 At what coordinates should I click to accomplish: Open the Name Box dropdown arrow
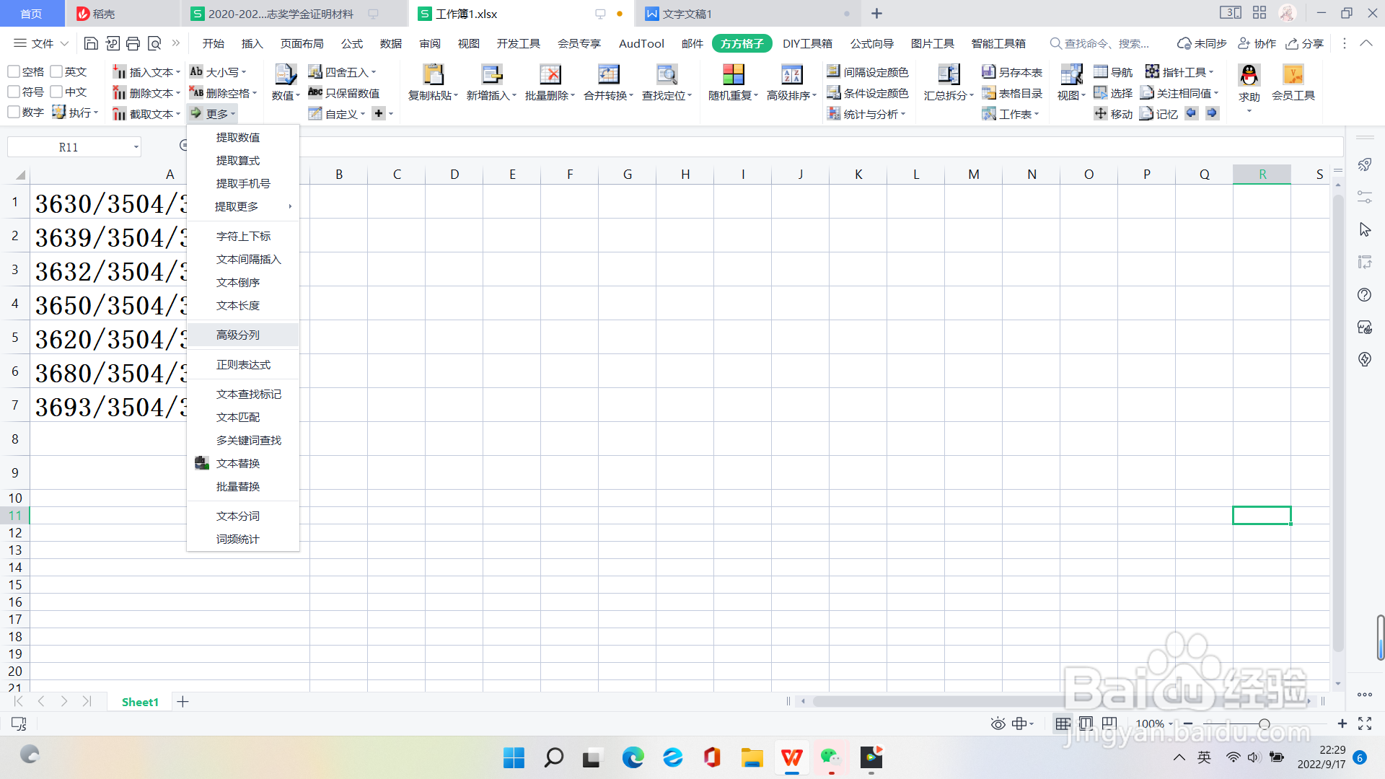click(x=136, y=147)
